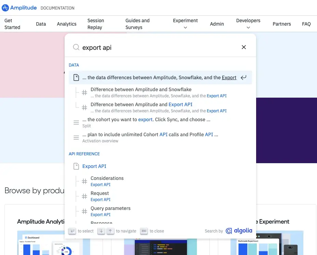This screenshot has height=255, width=317.
Task: Clear the search with the X icon
Action: point(243,47)
